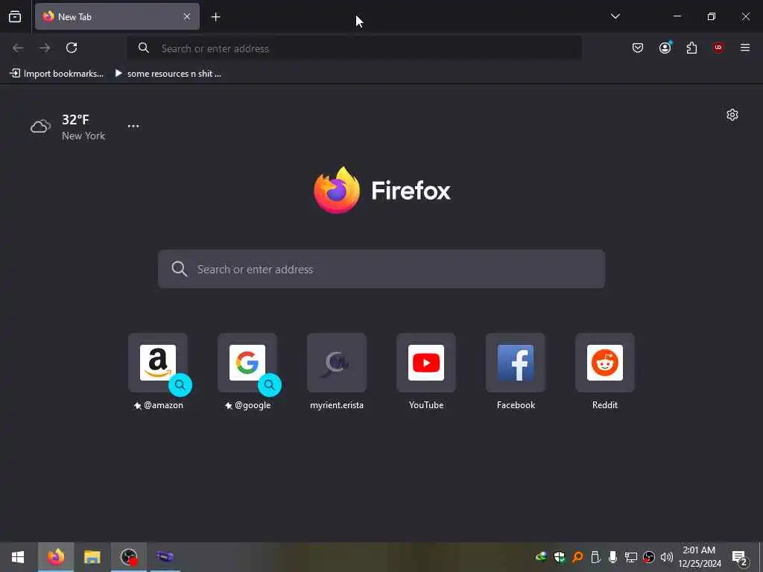Open the myrient.erista shortcut tile

pyautogui.click(x=337, y=372)
